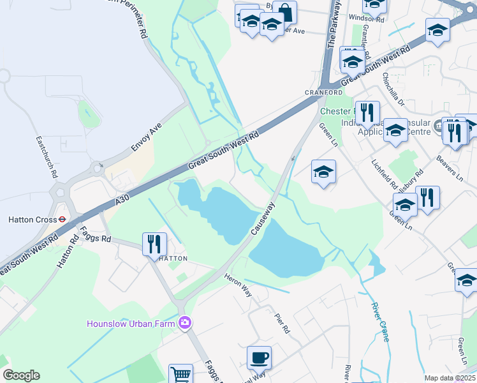Screen dimensions: 477x383
Task: Click the Hatton Cross underground station symbol
Action: (62, 219)
